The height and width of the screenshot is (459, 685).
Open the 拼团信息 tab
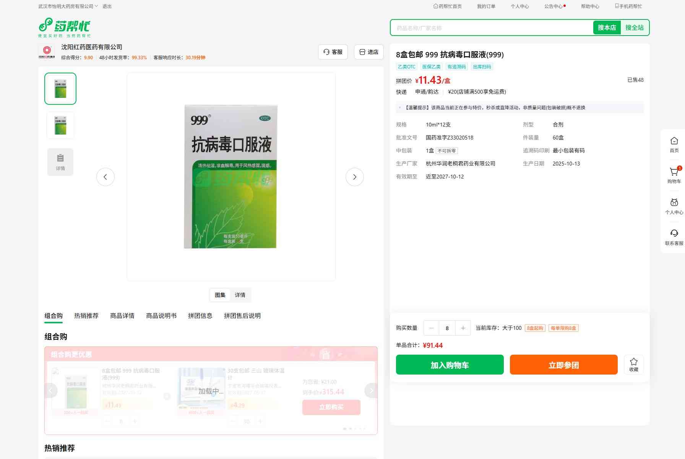200,316
